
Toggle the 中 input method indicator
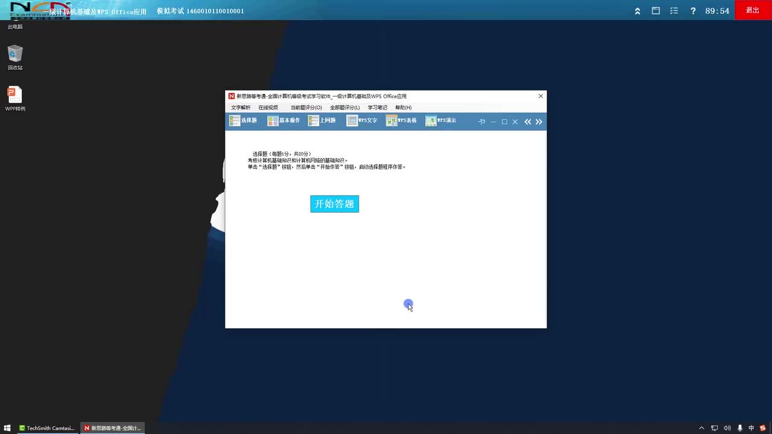751,428
